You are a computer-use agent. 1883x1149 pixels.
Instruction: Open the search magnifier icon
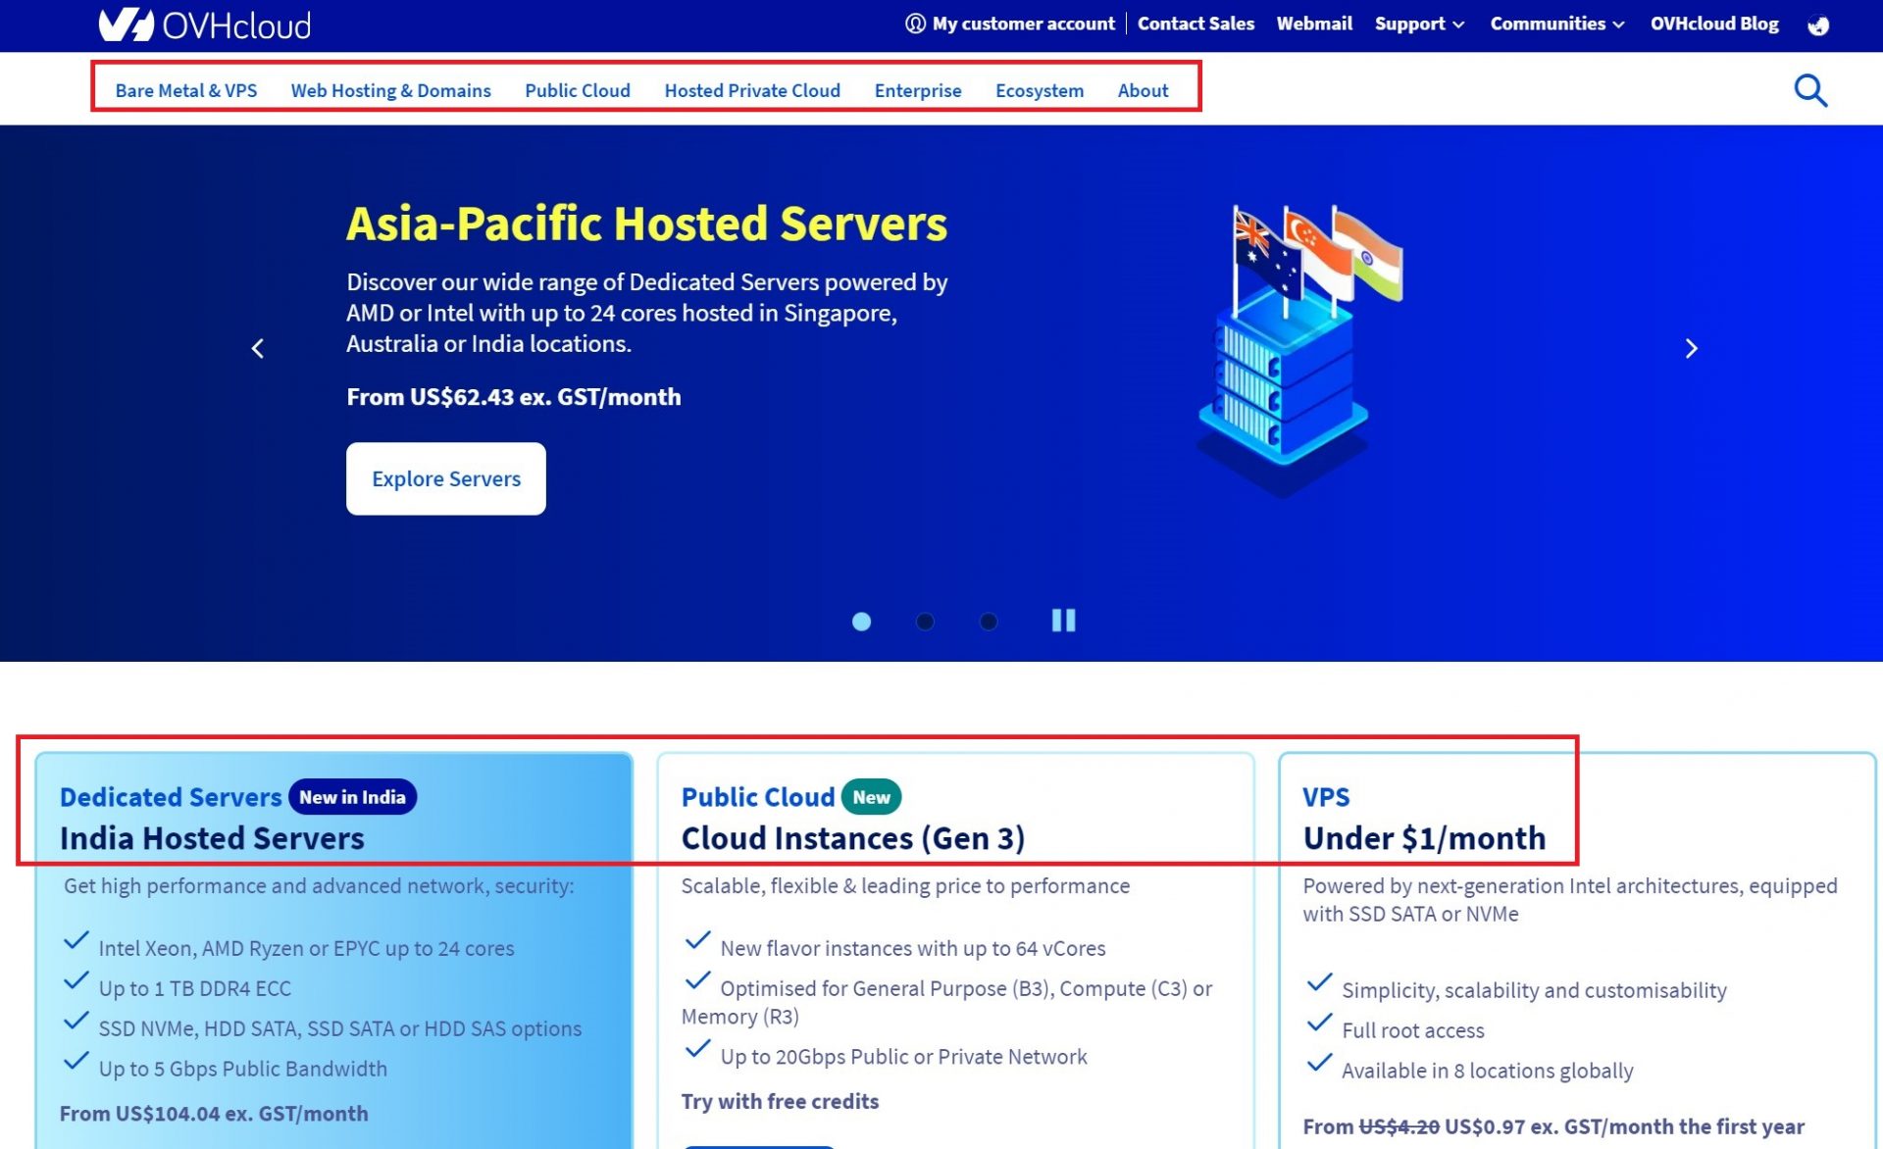coord(1809,89)
